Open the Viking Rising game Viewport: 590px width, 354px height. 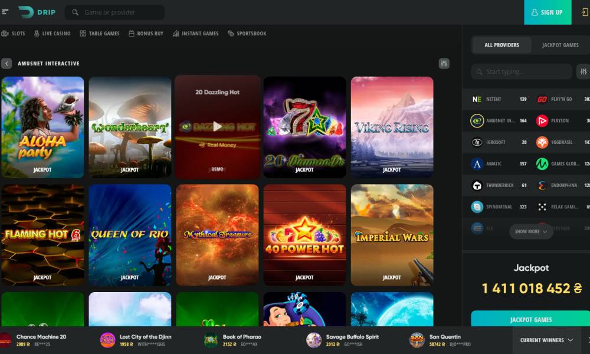click(392, 127)
